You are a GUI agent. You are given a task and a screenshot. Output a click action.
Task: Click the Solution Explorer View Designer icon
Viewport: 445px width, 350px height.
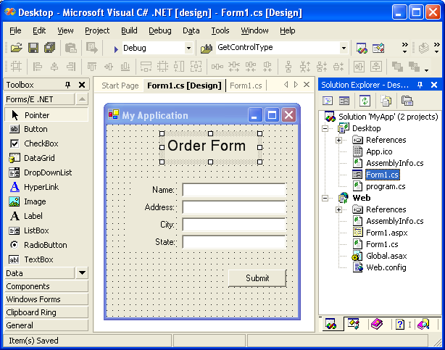pos(344,101)
